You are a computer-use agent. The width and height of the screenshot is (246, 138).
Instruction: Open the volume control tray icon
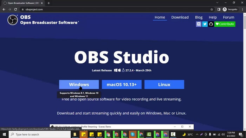point(223,134)
